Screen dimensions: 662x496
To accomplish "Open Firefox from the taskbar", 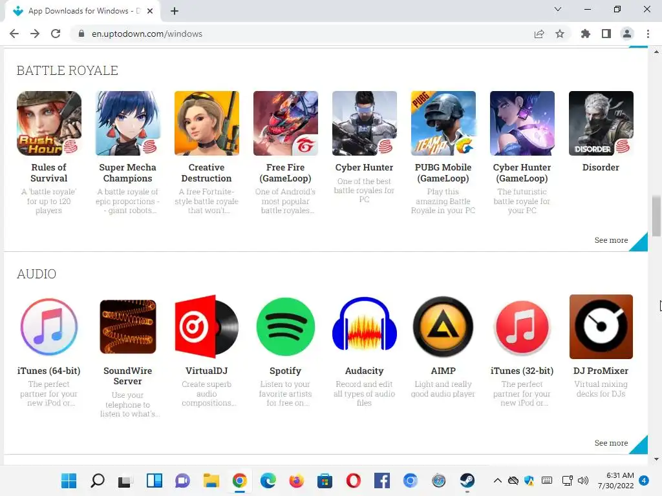I will (296, 480).
